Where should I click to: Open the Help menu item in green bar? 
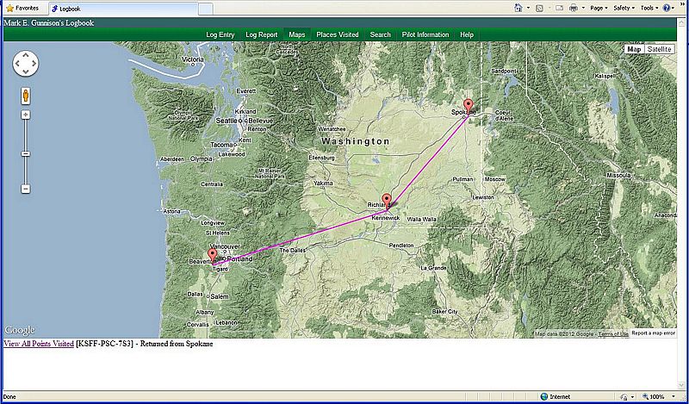pyautogui.click(x=467, y=34)
